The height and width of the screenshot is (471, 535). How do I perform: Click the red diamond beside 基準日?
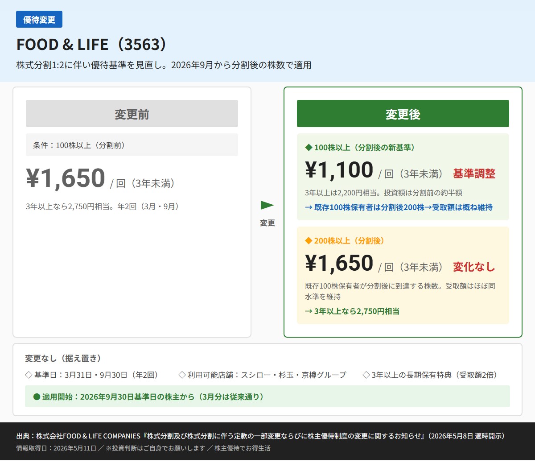point(29,375)
